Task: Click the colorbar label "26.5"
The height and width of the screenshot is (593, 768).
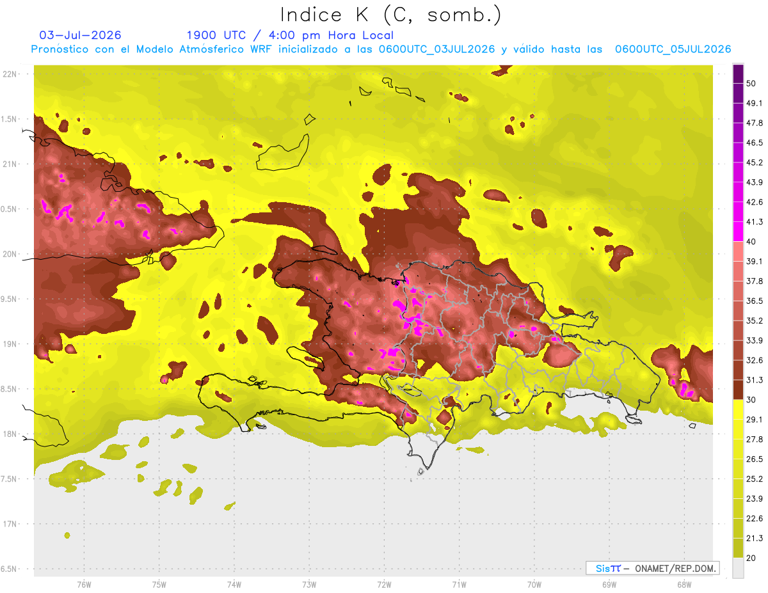Action: pos(754,459)
